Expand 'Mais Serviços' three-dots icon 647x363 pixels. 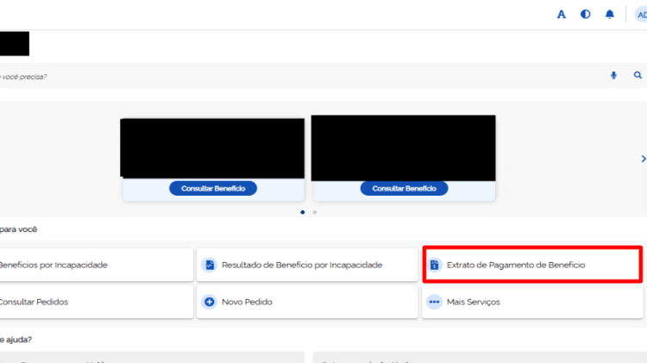(x=435, y=302)
